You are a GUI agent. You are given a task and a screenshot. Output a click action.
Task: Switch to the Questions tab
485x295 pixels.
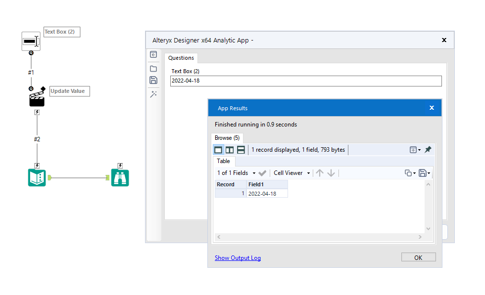[x=181, y=57]
